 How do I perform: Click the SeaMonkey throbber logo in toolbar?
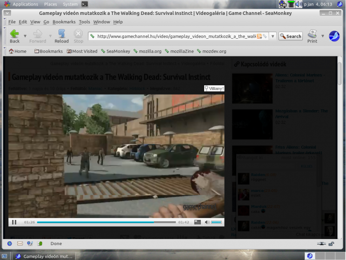point(334,36)
